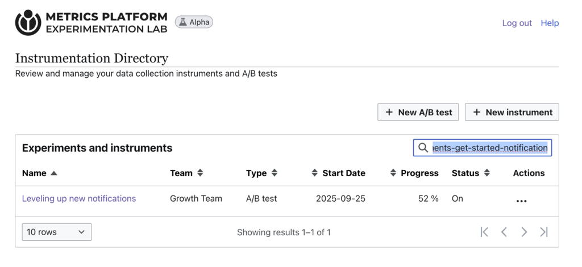The image size is (582, 267).
Task: Click the Metrics Platform Experimentation Lab title
Action: [x=106, y=23]
